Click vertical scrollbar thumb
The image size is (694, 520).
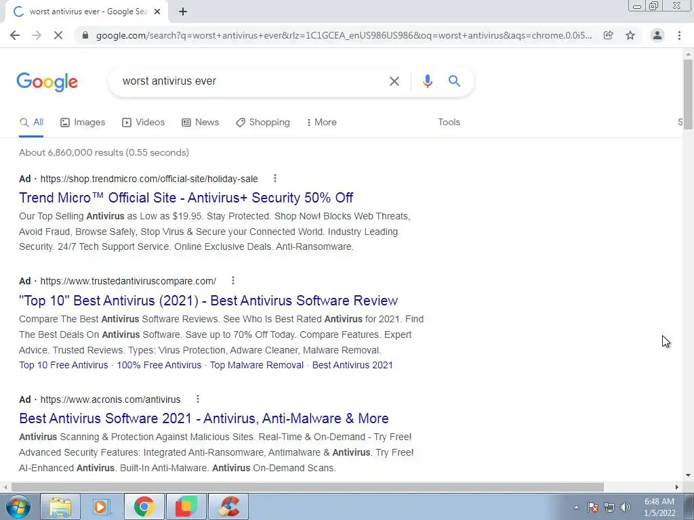point(688,94)
